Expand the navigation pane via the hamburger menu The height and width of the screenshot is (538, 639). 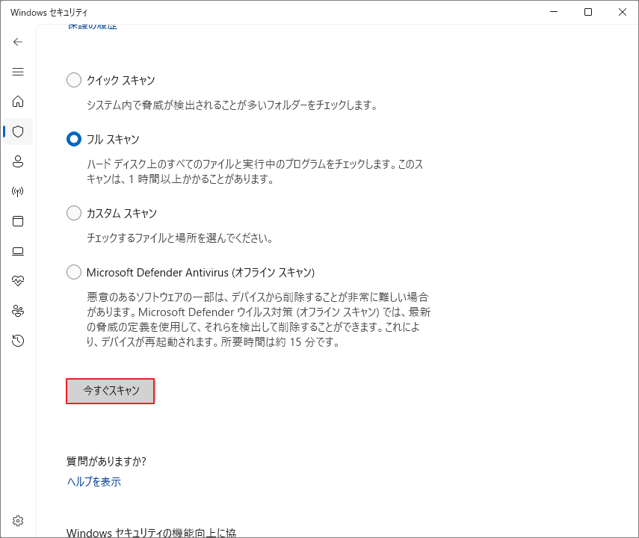(18, 72)
